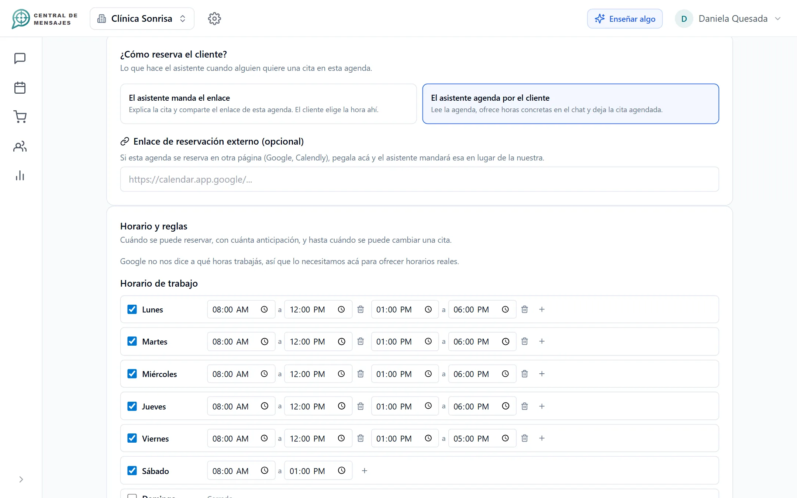Click the ¿Cómo reserva el cliente? heading

tap(173, 54)
